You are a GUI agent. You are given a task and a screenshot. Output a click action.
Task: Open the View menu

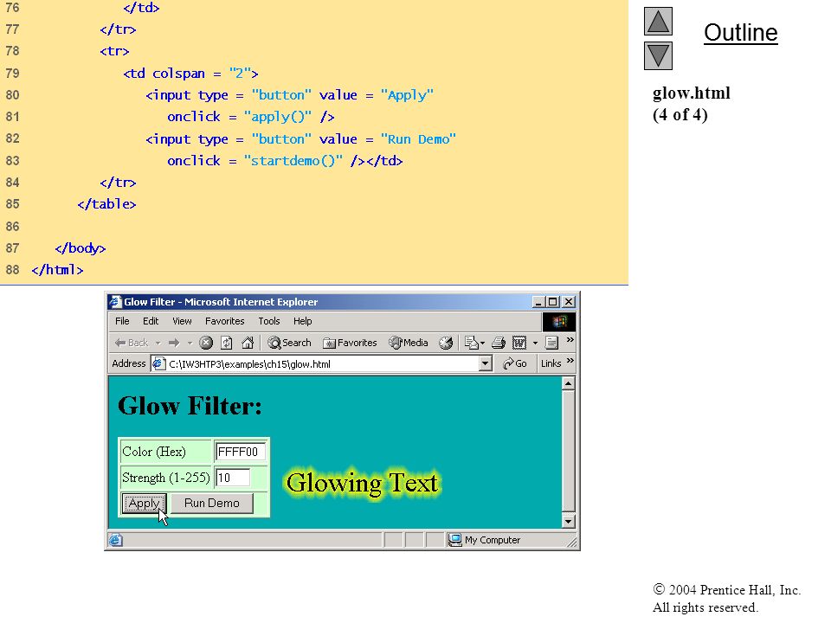182,321
